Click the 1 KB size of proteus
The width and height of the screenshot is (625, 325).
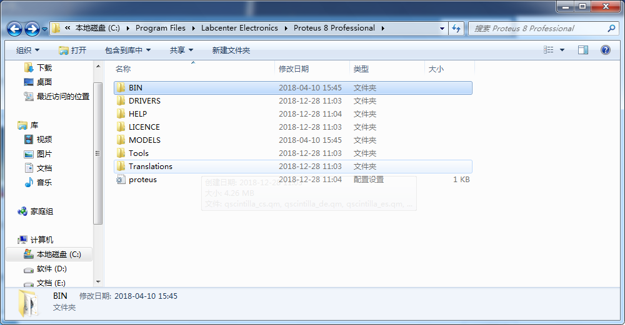coord(461,180)
